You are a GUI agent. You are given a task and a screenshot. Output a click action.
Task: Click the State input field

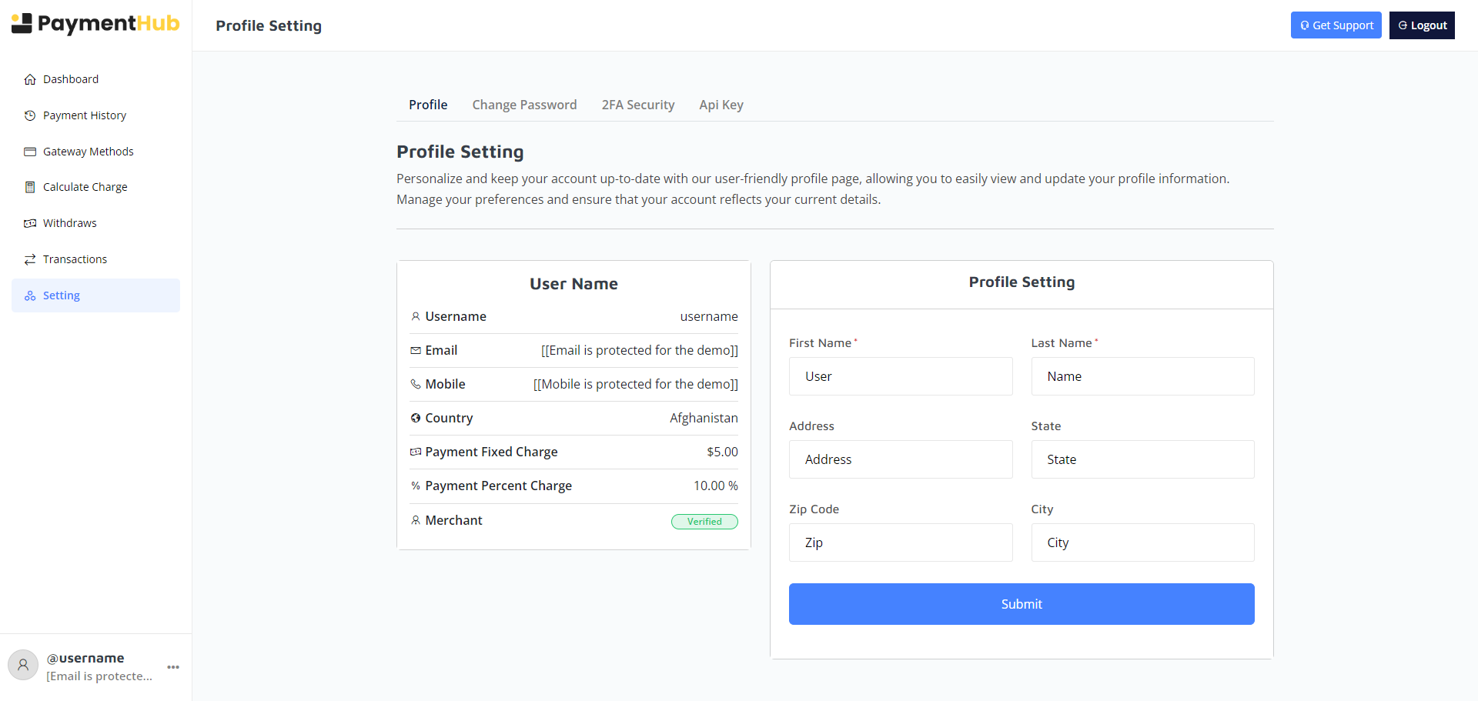[x=1142, y=459]
